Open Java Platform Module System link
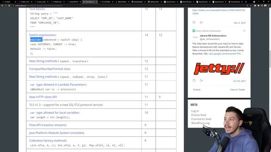Viewport: 271px width, 152px height. pos(57,133)
